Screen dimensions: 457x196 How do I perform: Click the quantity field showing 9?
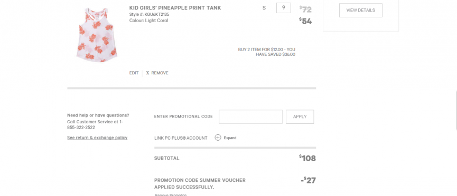283,8
